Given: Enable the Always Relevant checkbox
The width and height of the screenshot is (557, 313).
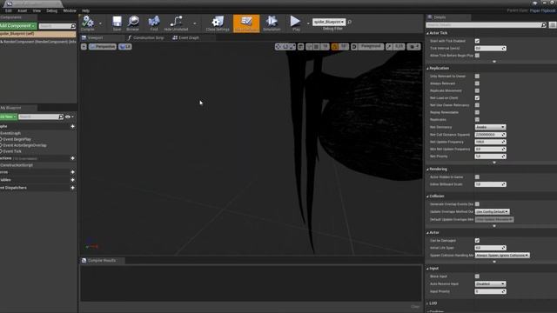Looking at the screenshot, I should [x=477, y=83].
